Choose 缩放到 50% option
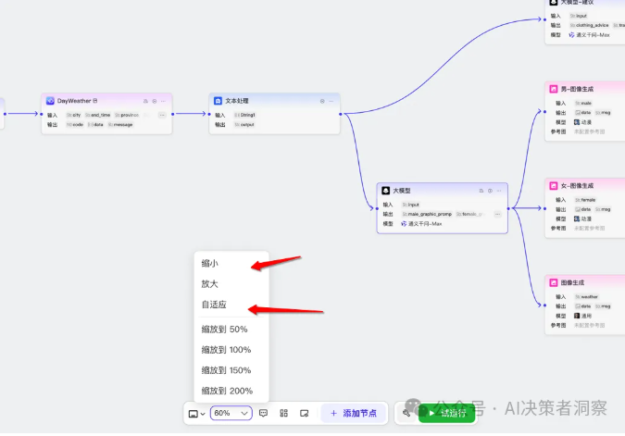 pyautogui.click(x=224, y=330)
